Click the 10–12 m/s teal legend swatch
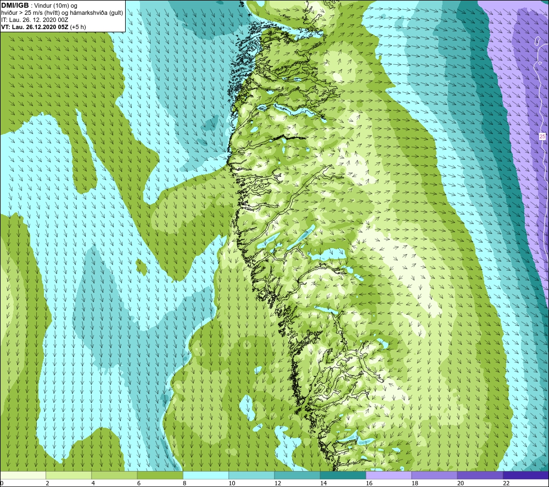This screenshot has height=487, width=549. (251, 475)
